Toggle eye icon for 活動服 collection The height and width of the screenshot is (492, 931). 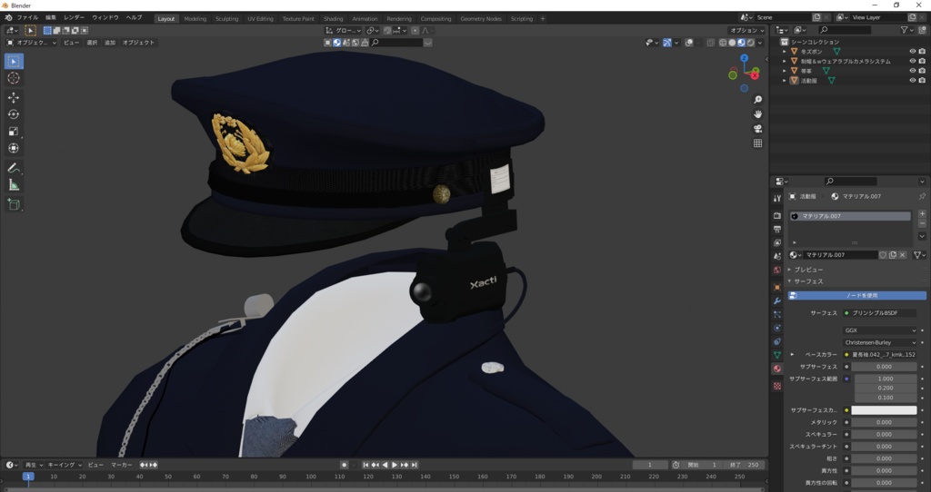tap(913, 80)
